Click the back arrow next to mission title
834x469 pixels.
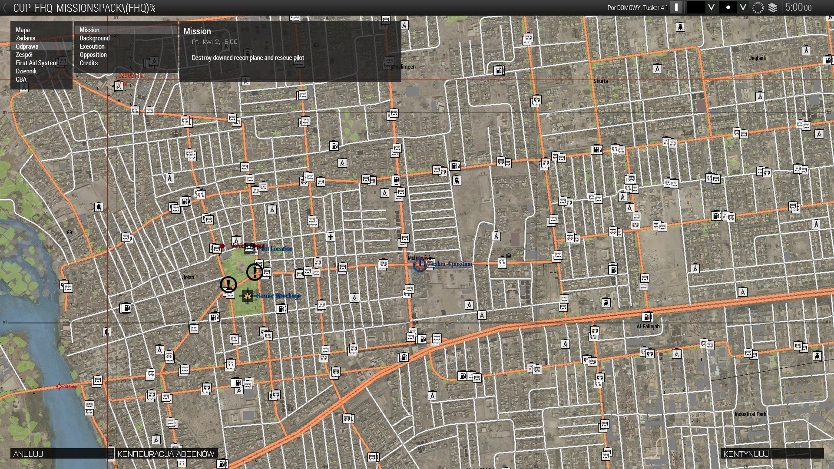point(5,8)
